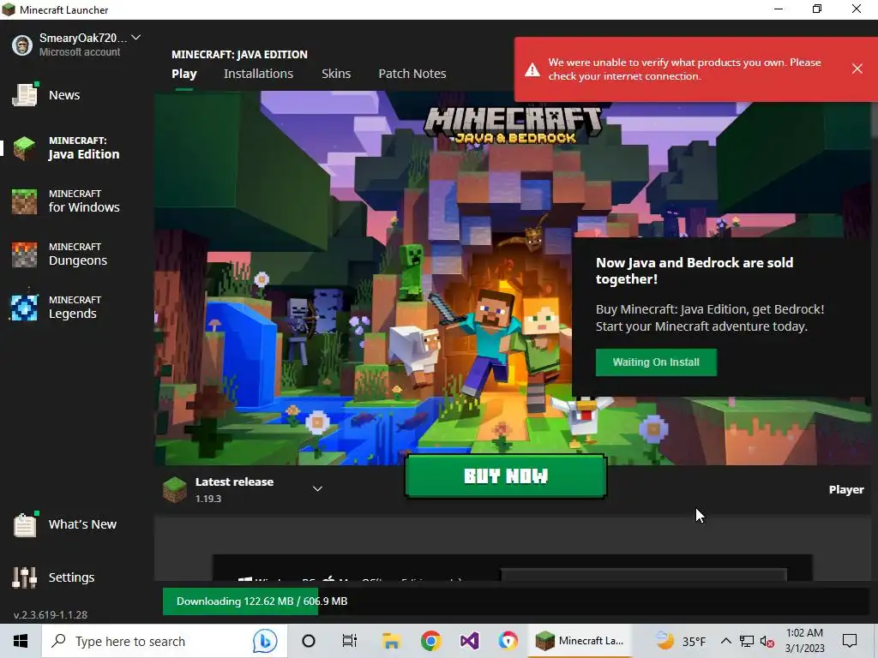Open the Skins tab
Image resolution: width=878 pixels, height=658 pixels.
[x=336, y=74]
